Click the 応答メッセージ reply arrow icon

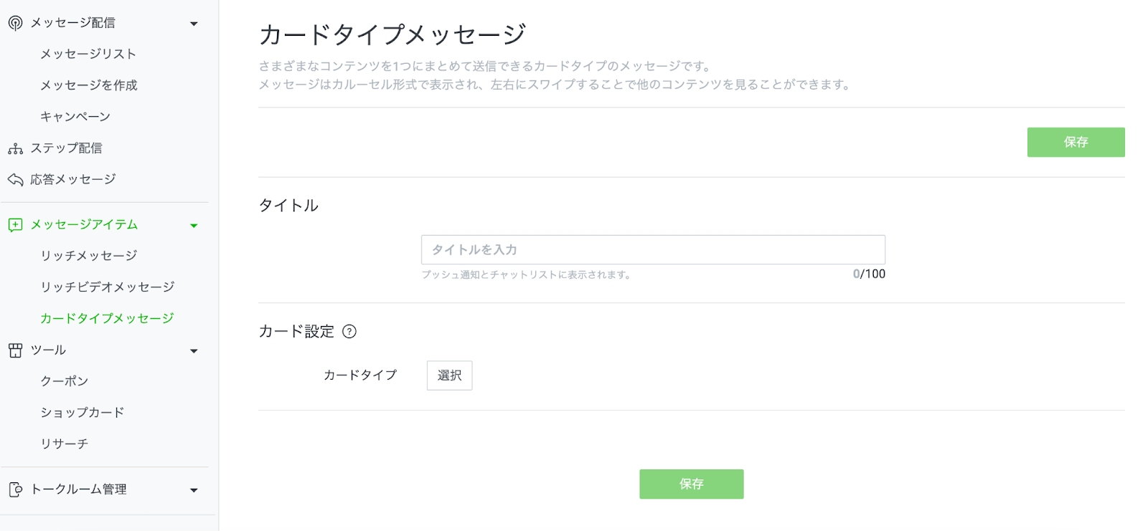tap(15, 179)
